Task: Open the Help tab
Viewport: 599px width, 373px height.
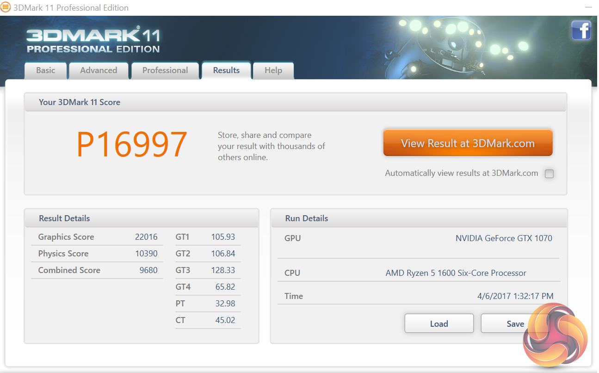Action: [x=273, y=70]
